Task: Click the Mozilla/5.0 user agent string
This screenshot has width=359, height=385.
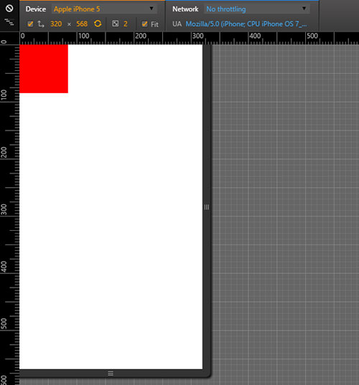Action: (x=246, y=24)
